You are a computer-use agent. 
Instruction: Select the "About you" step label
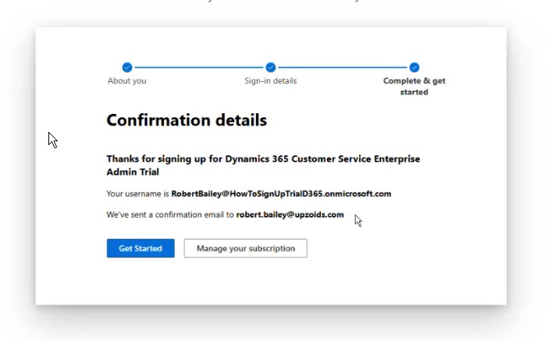[126, 81]
